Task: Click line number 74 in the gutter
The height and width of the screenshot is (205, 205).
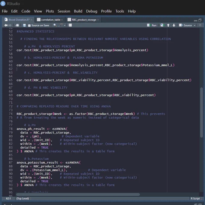Action: click(11, 114)
